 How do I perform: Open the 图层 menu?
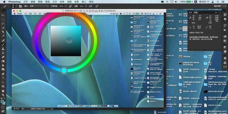[x=47, y=2]
